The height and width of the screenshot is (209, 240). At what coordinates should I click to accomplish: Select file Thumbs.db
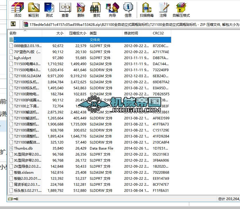pos(90,148)
